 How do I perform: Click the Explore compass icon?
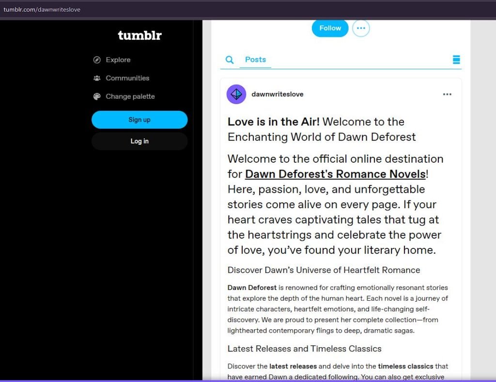click(97, 60)
